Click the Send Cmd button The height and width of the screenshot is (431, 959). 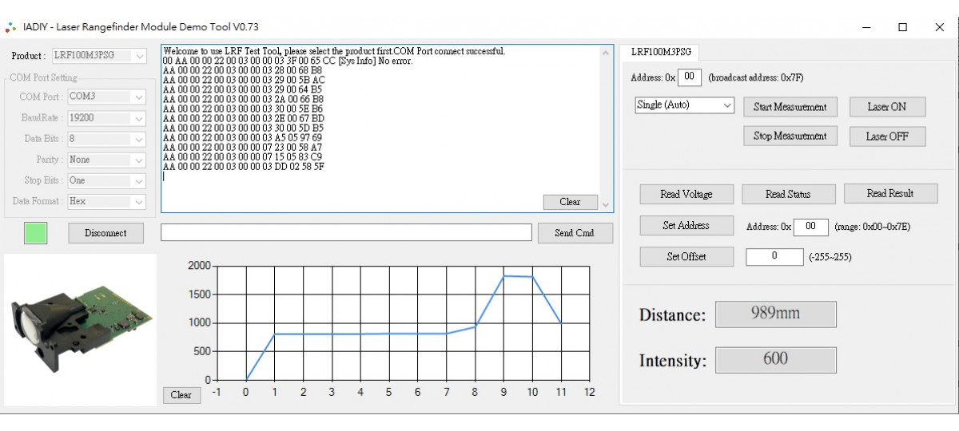tap(573, 233)
